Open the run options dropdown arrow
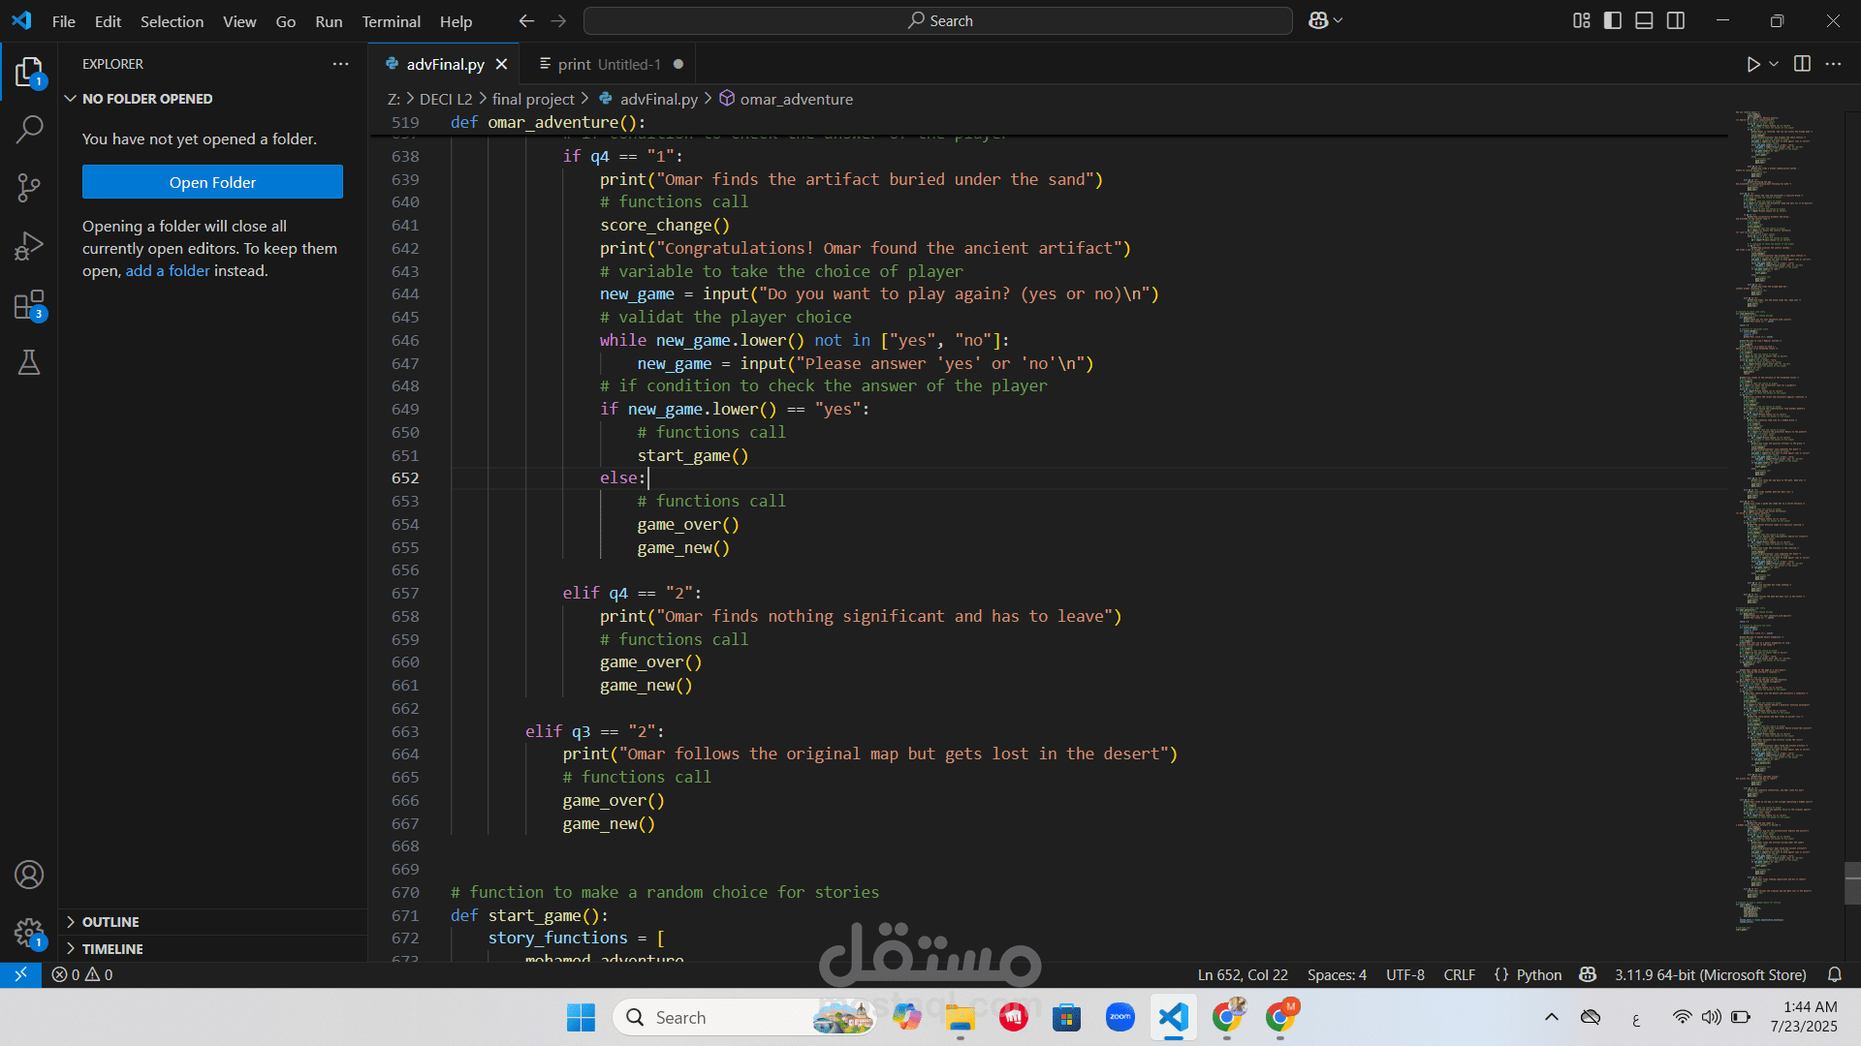The width and height of the screenshot is (1861, 1046). [1774, 64]
